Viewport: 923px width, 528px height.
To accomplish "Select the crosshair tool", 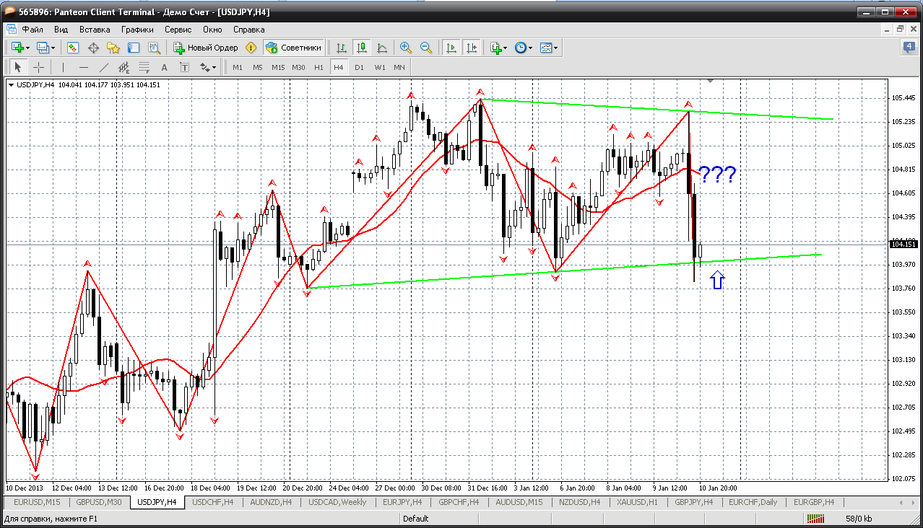I will 38,67.
